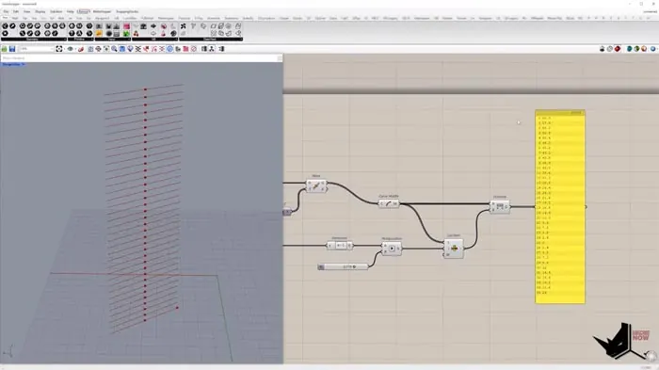Image resolution: width=659 pixels, height=370 pixels.
Task: Select the Move component on canvas
Action: [316, 185]
